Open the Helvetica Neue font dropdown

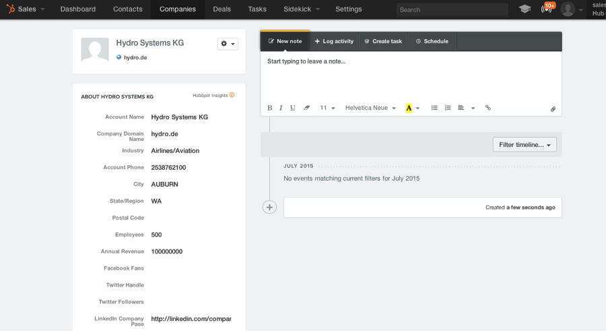(370, 108)
